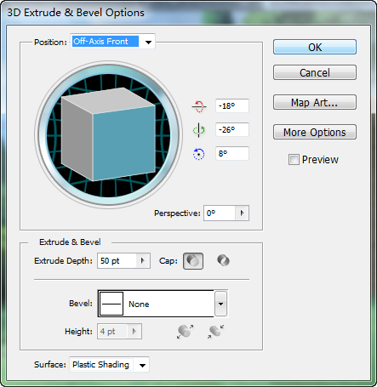Click the bevel shape preview thumbnail
Image resolution: width=377 pixels, height=387 pixels.
pyautogui.click(x=111, y=304)
